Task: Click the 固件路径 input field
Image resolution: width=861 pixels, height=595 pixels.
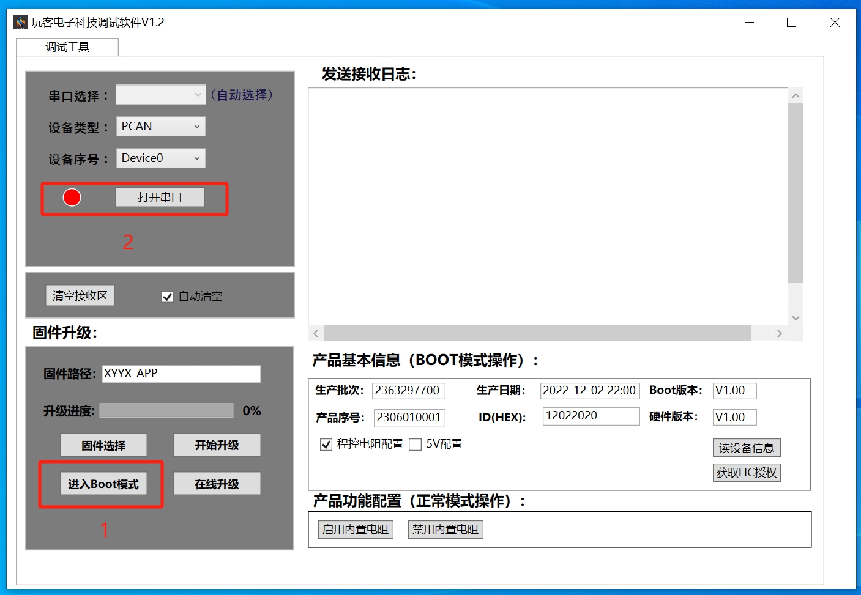Action: coord(181,374)
